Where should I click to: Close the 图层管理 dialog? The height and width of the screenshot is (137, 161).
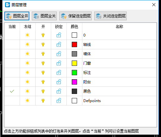tap(154, 5)
